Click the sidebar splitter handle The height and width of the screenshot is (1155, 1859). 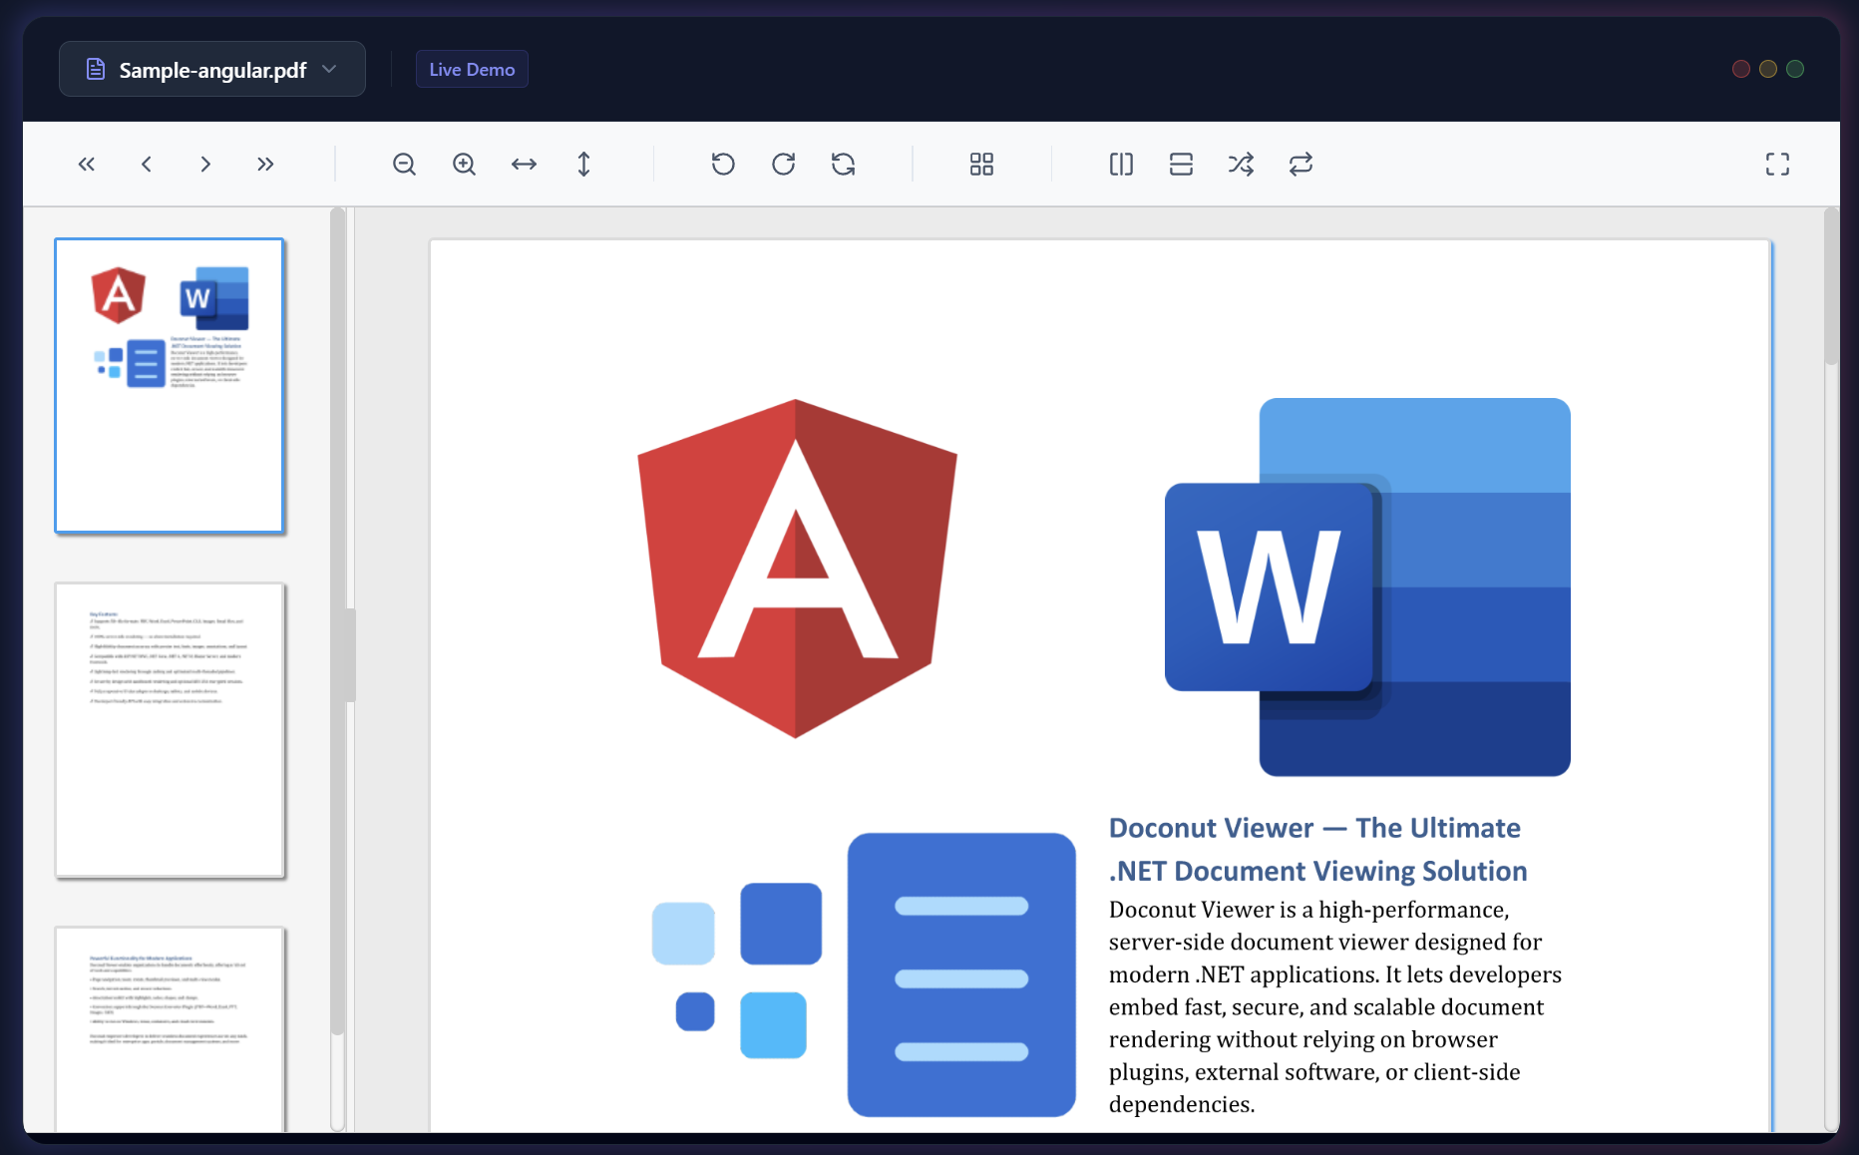pos(350,654)
